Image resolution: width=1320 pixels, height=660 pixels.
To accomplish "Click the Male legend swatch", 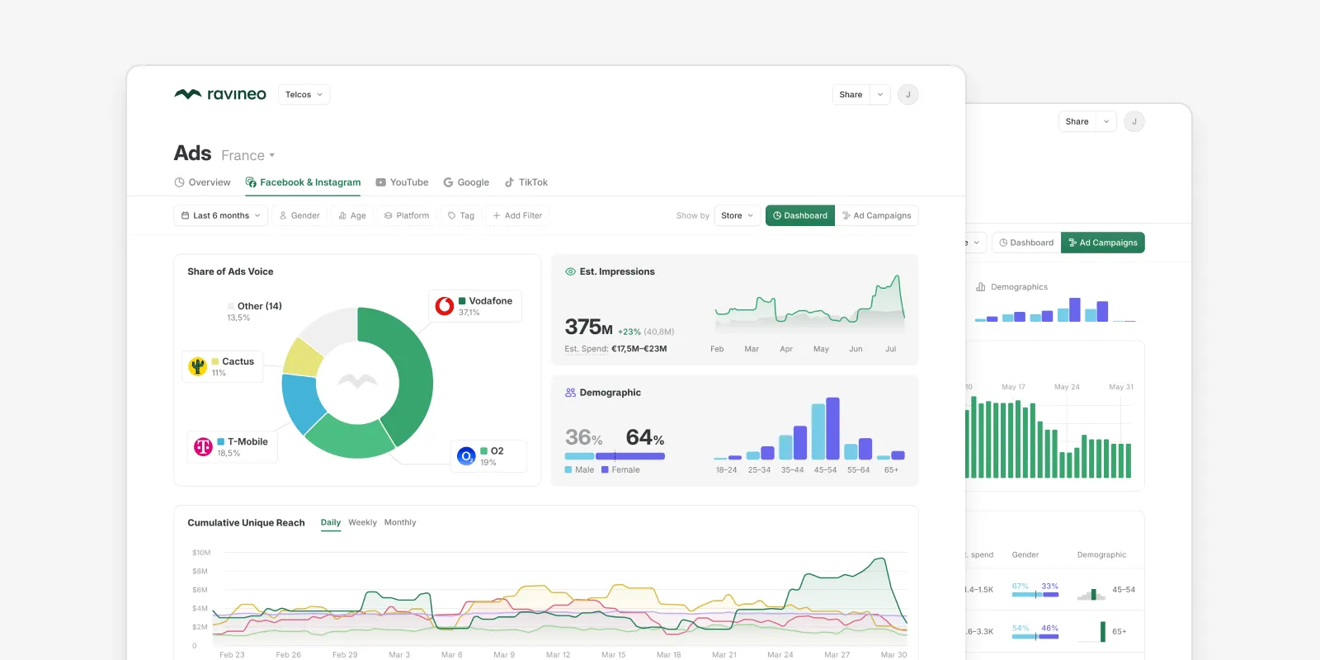I will tap(568, 469).
